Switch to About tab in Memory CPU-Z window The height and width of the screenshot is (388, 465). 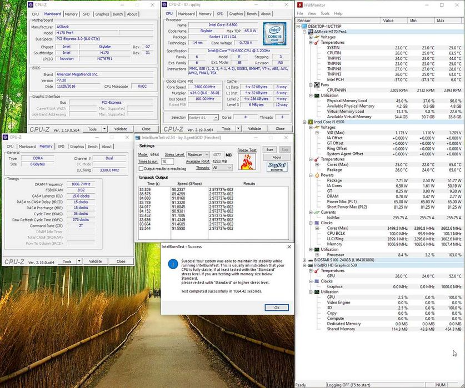[107, 147]
